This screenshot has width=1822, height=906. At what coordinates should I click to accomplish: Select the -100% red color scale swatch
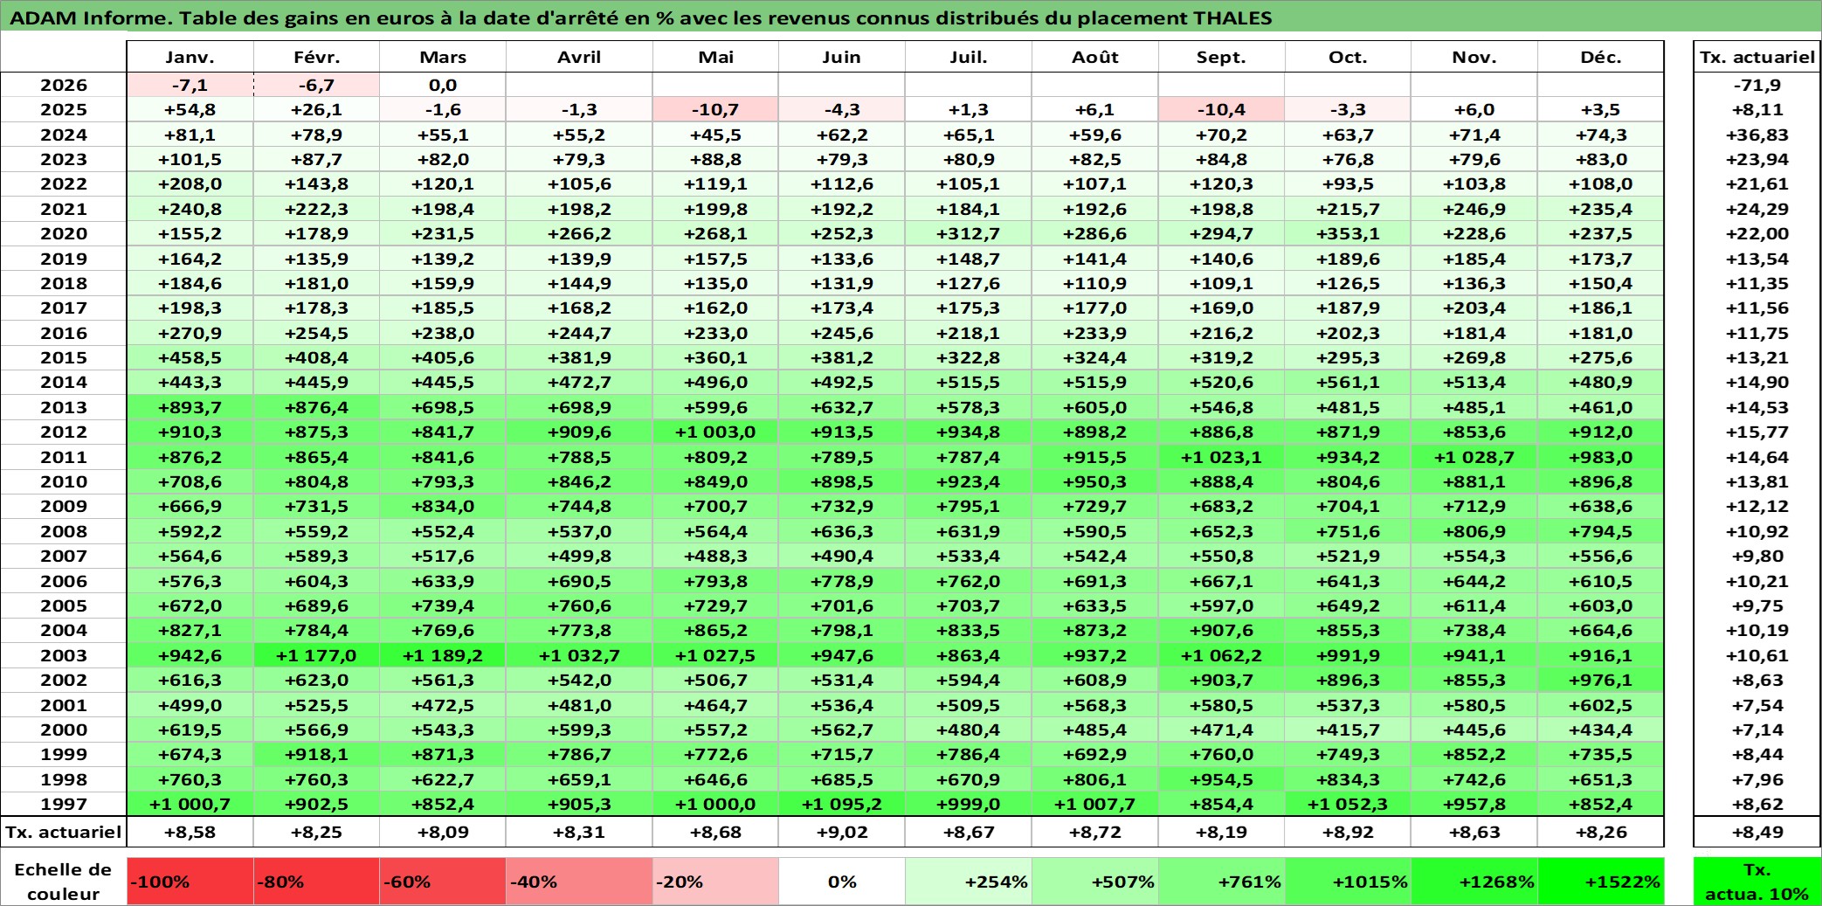(x=190, y=882)
